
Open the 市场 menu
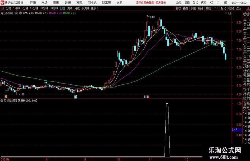pyautogui.click(x=44, y=3)
